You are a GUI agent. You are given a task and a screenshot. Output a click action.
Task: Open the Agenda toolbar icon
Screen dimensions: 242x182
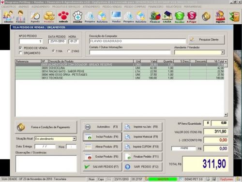pyautogui.click(x=35, y=17)
